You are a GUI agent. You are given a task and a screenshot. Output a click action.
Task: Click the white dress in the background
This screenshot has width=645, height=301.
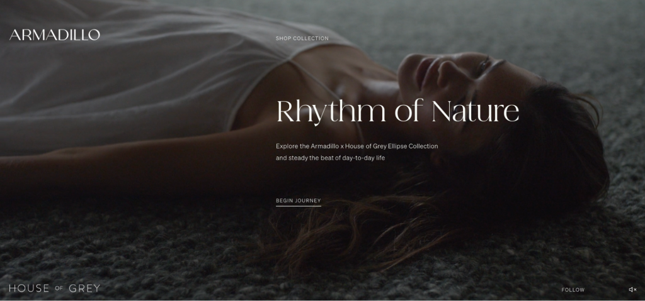[x=123, y=70]
